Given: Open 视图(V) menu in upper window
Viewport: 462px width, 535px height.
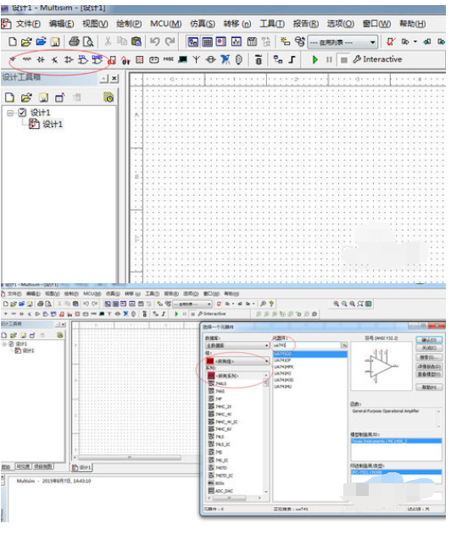Looking at the screenshot, I should (95, 24).
